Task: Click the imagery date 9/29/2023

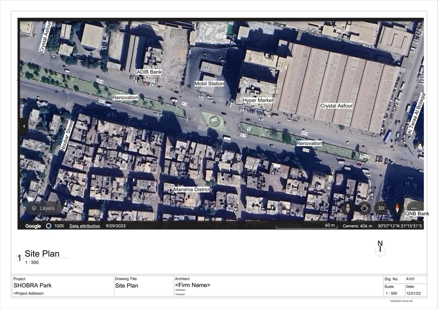Action: (x=116, y=226)
